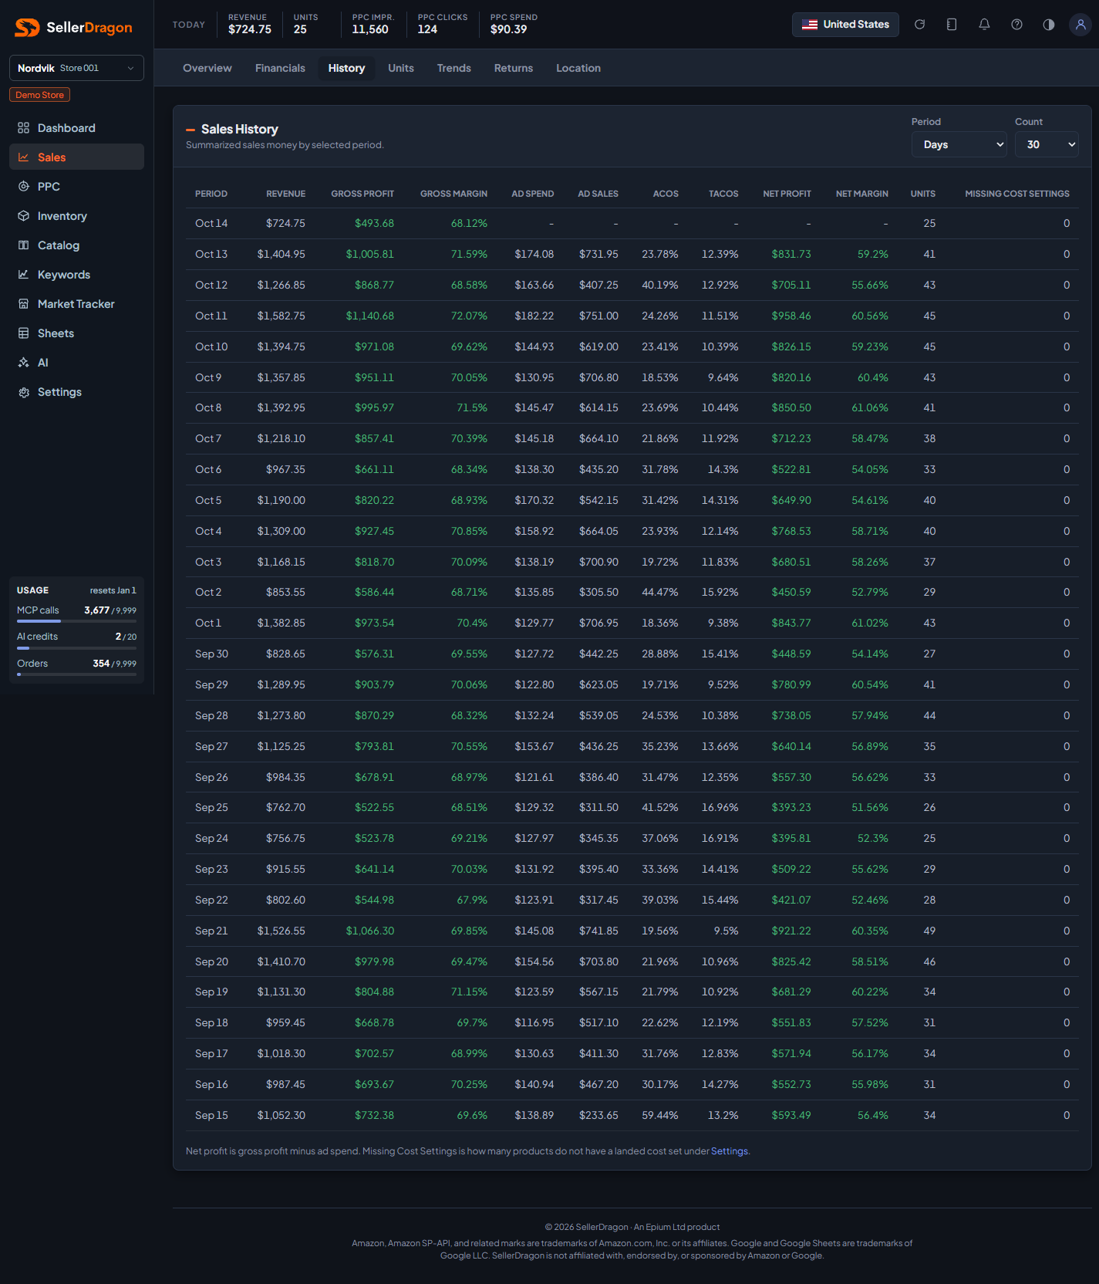Open the user account avatar

[1080, 25]
